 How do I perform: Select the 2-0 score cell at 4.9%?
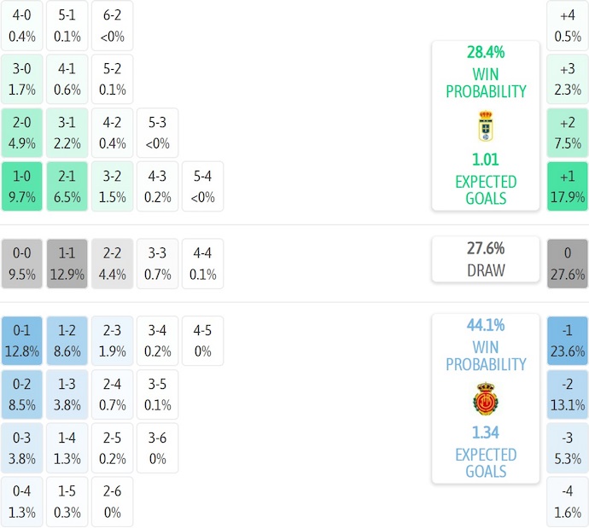[22, 132]
